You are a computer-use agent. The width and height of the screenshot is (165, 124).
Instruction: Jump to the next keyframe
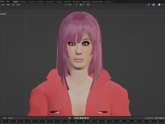tap(85, 118)
